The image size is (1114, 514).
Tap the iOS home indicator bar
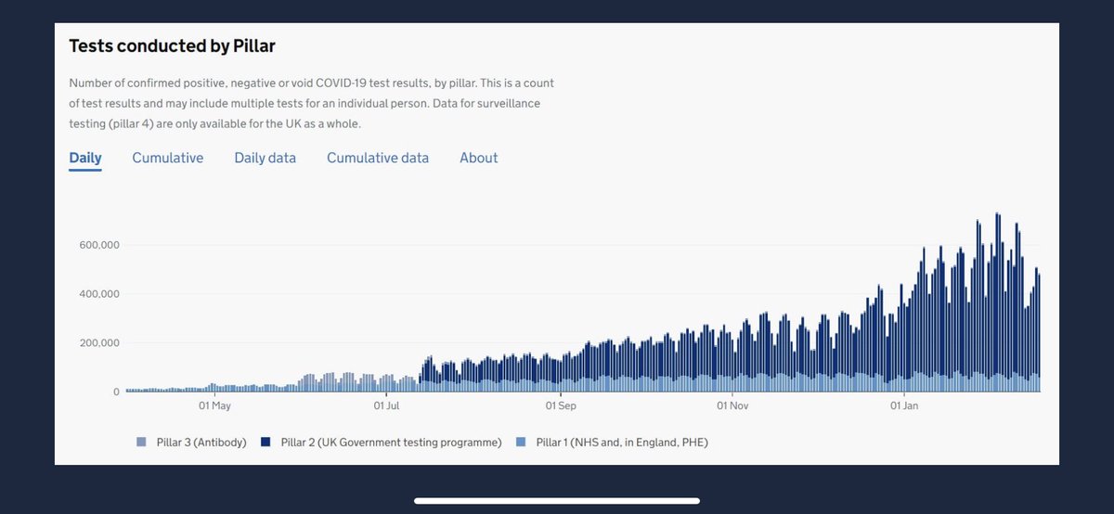(557, 501)
